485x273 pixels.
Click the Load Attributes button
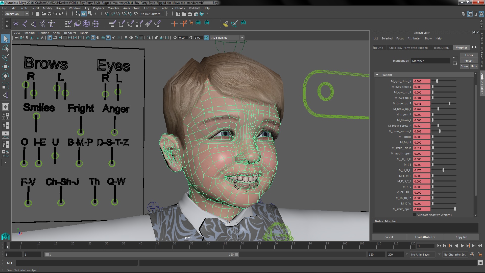[x=425, y=237]
